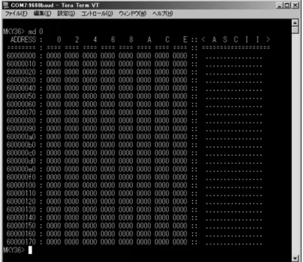Click address 60000010
The width and height of the screenshot is (303, 262).
click(x=21, y=64)
